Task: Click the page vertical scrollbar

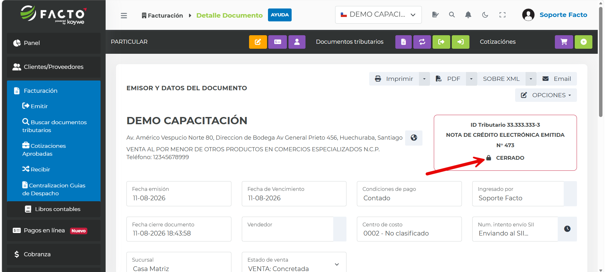Action: [601, 62]
